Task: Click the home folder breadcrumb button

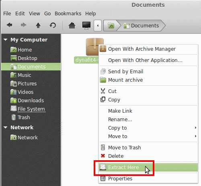Action: click(x=111, y=25)
